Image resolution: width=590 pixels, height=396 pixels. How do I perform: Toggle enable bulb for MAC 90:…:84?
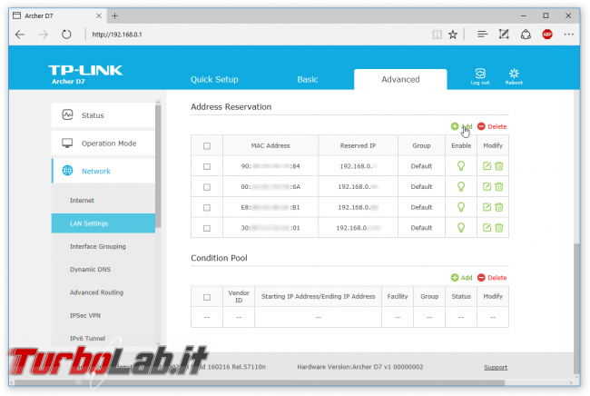(461, 166)
